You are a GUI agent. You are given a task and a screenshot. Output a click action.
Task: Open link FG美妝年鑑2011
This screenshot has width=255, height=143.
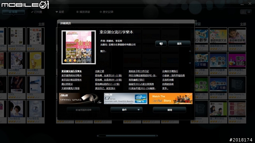pos(142,88)
